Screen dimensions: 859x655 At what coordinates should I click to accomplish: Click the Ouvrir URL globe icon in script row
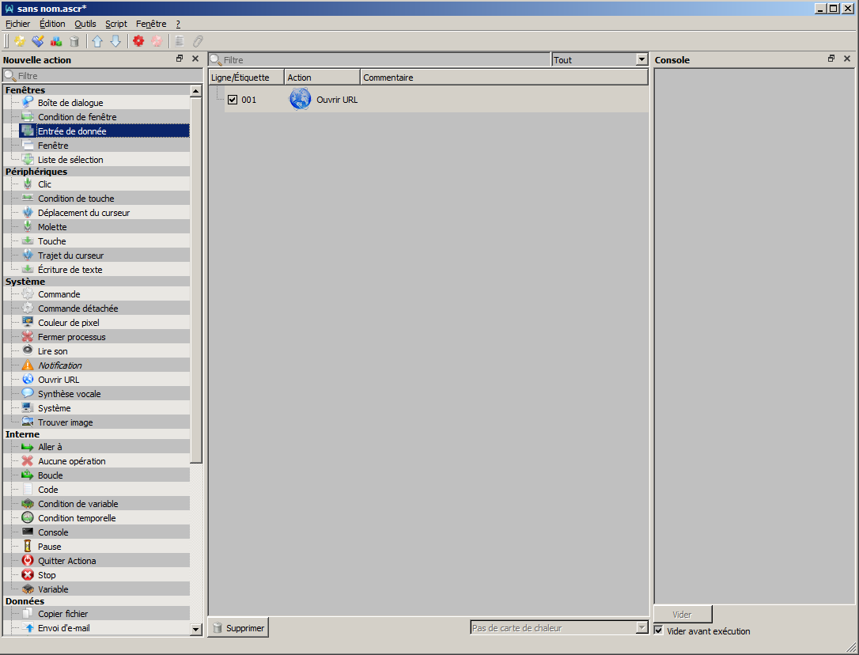click(300, 99)
